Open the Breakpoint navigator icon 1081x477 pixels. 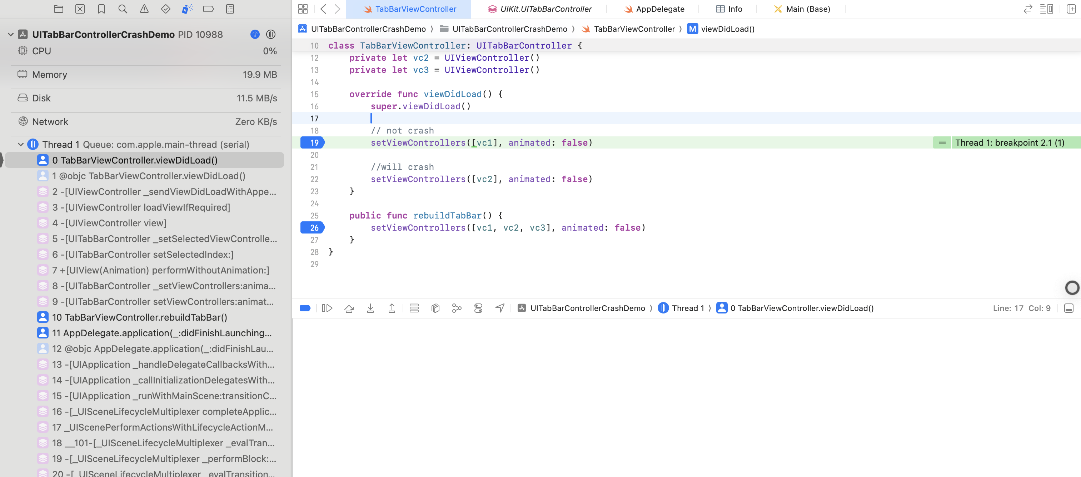[208, 9]
